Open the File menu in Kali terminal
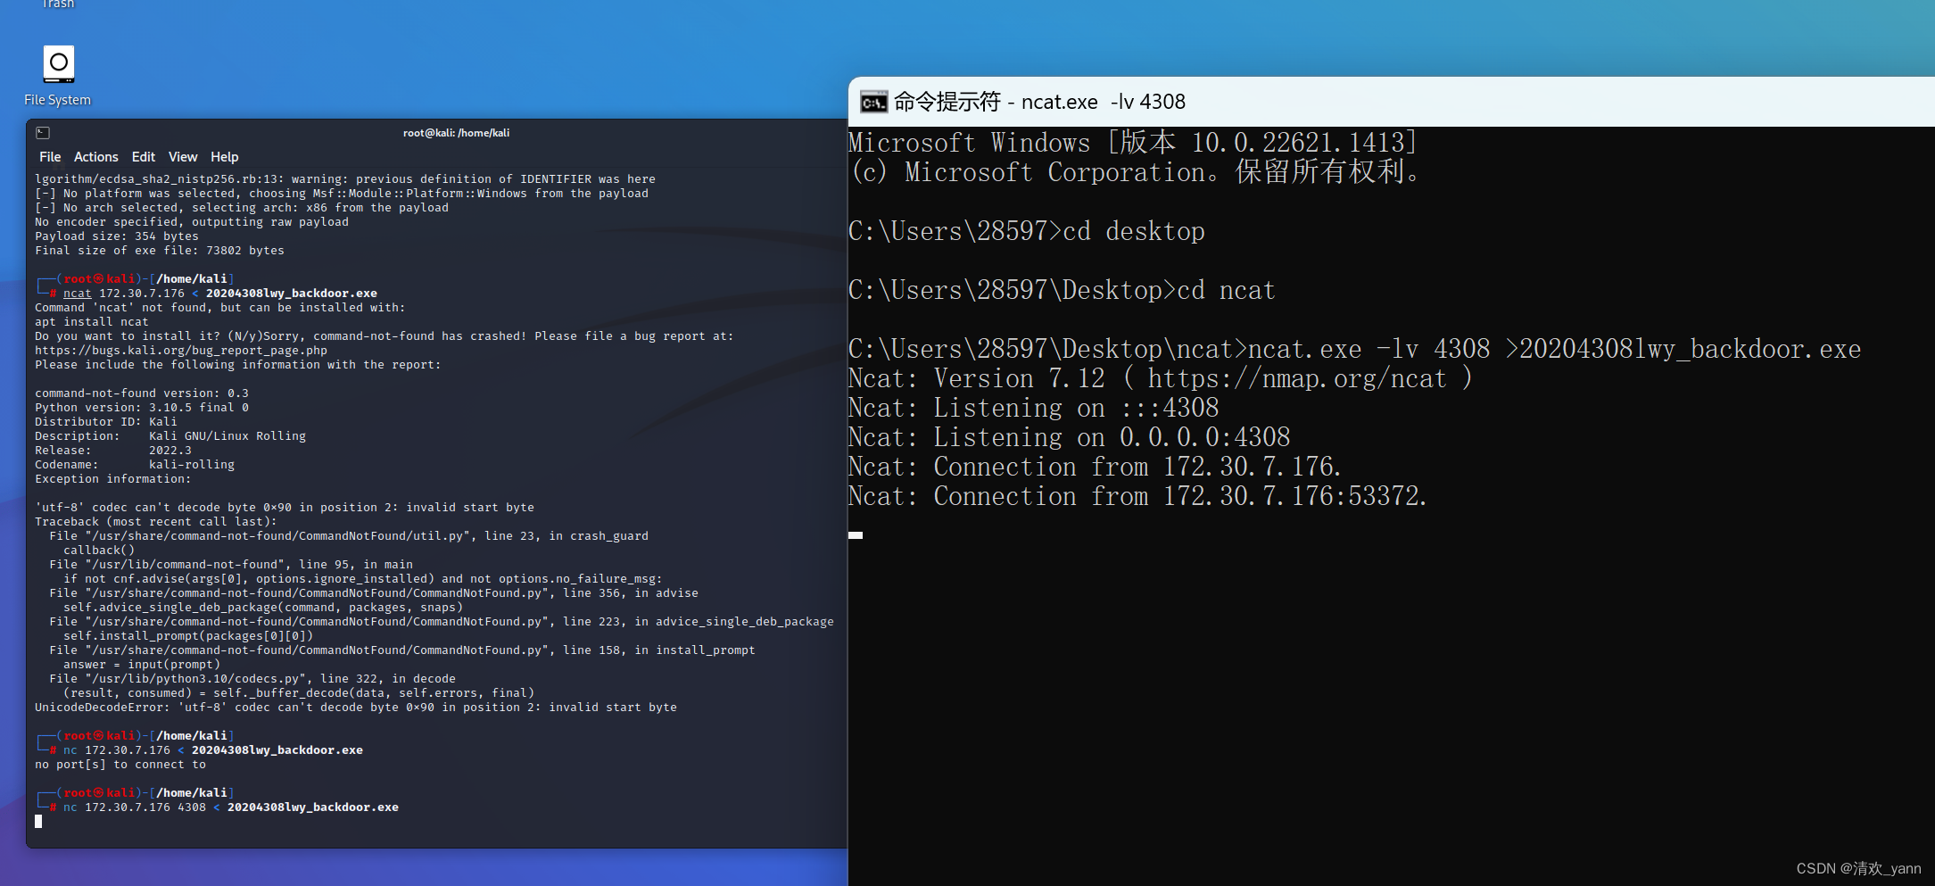Viewport: 1935px width, 886px height. pos(50,157)
